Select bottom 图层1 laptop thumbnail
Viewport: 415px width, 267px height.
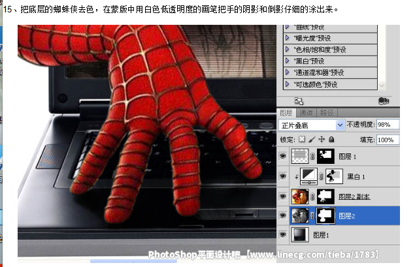[300, 235]
